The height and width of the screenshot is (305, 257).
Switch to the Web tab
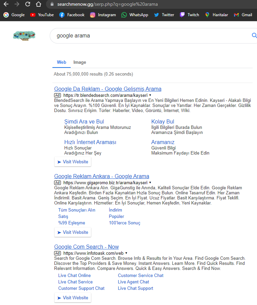62,62
